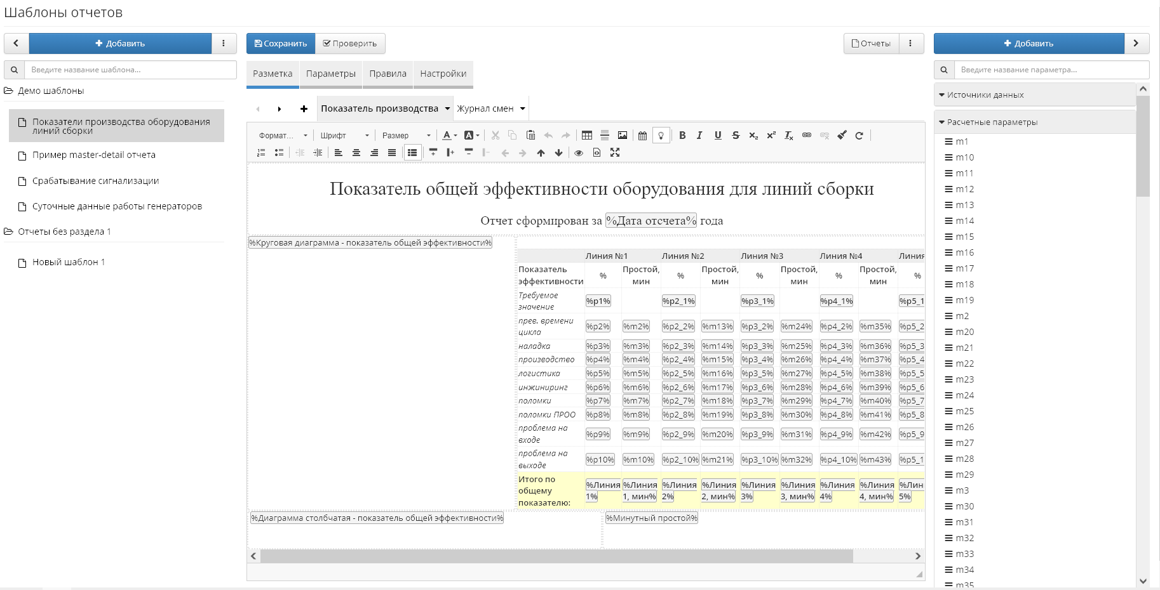Open the Журнал смен sheet dropdown arrow
This screenshot has height=590, width=1160.
[x=523, y=108]
